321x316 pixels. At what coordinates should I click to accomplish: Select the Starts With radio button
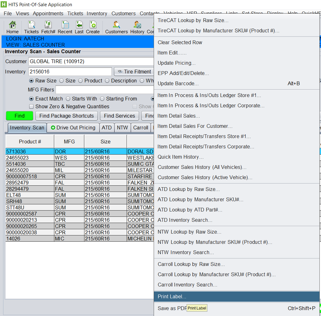[68, 99]
